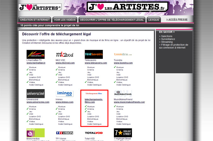Click the Universciné logo
The height and width of the screenshot is (141, 213).
[x=36, y=93]
